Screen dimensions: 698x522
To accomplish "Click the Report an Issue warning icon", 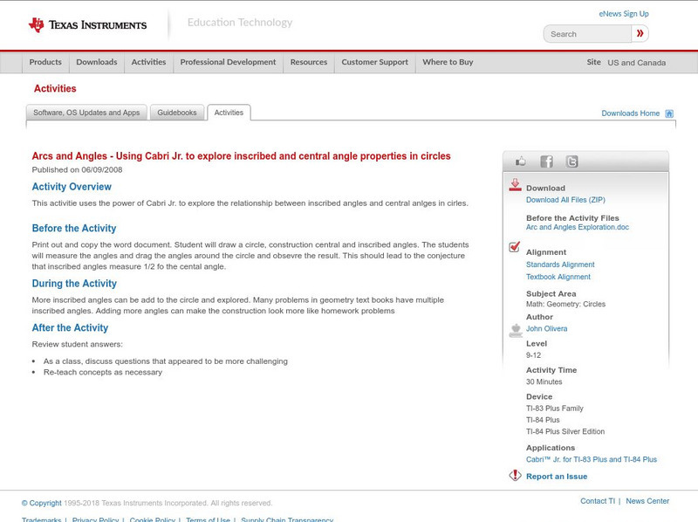I will (515, 475).
